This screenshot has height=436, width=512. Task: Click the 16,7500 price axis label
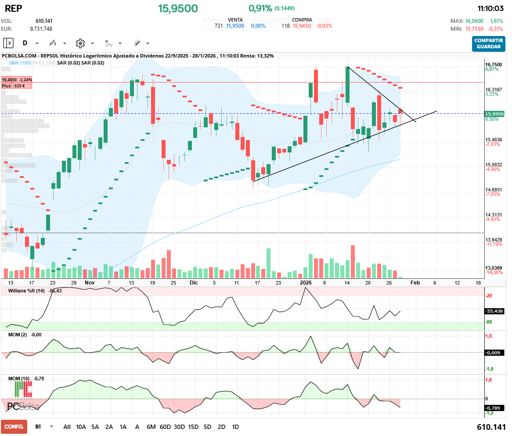(494, 65)
